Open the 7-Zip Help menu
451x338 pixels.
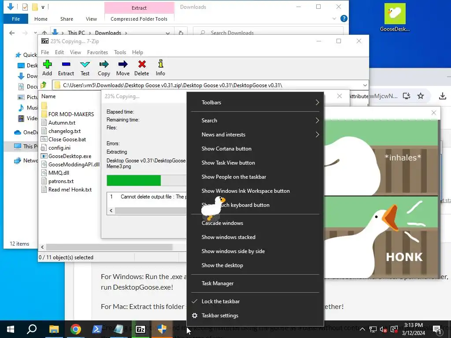point(137,52)
